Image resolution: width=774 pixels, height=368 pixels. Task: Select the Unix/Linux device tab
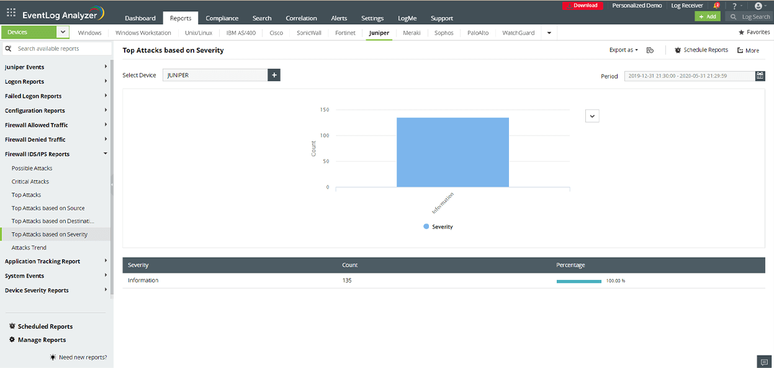click(199, 33)
